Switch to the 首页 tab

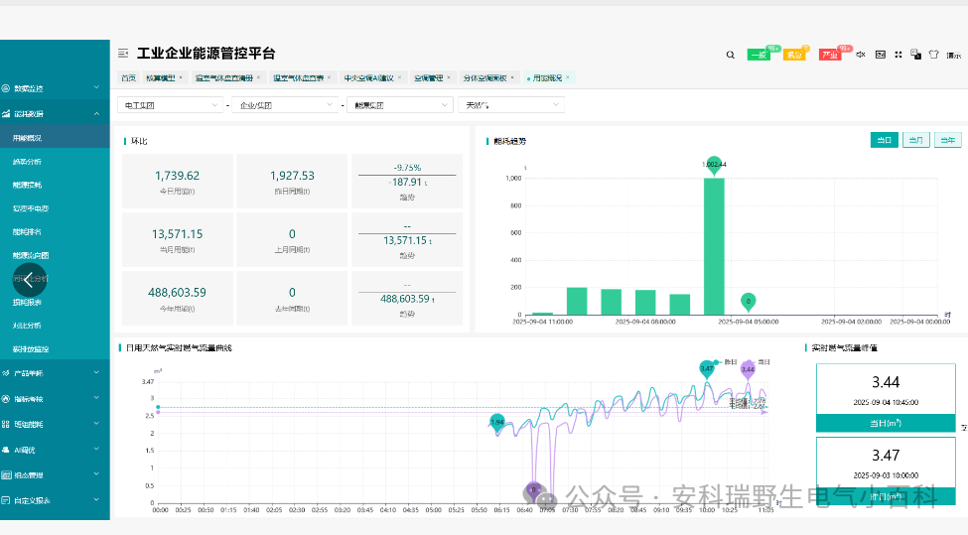click(128, 77)
